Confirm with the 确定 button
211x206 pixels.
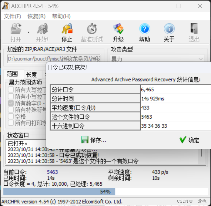(189, 140)
